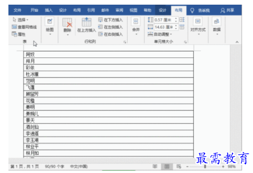Click the Share (共享) button
Viewport: 253px width, 173px height.
(227, 10)
